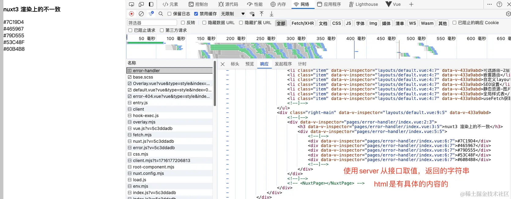The width and height of the screenshot is (511, 199).
Task: Click the request list vertical scrollbar
Action: coord(215,83)
